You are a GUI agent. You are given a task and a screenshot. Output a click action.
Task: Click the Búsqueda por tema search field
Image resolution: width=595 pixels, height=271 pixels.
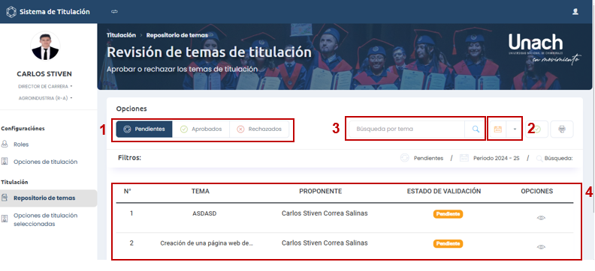pyautogui.click(x=406, y=130)
